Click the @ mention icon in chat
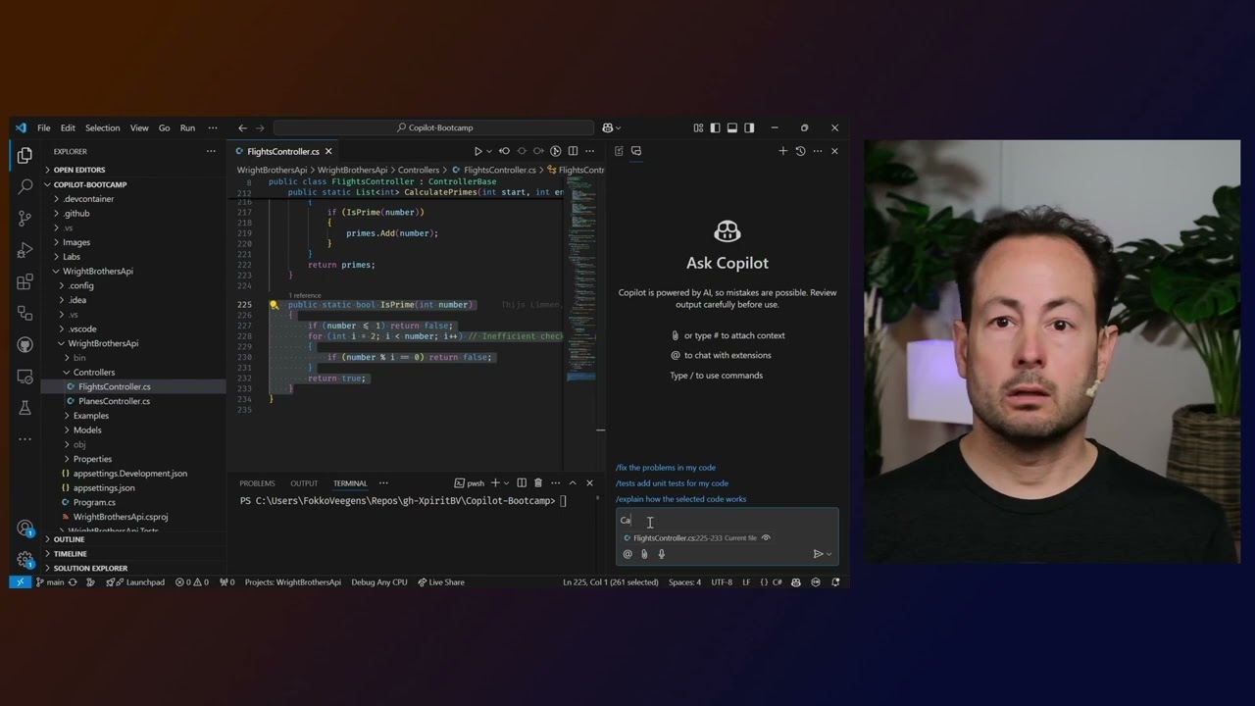Image resolution: width=1255 pixels, height=706 pixels. (627, 554)
